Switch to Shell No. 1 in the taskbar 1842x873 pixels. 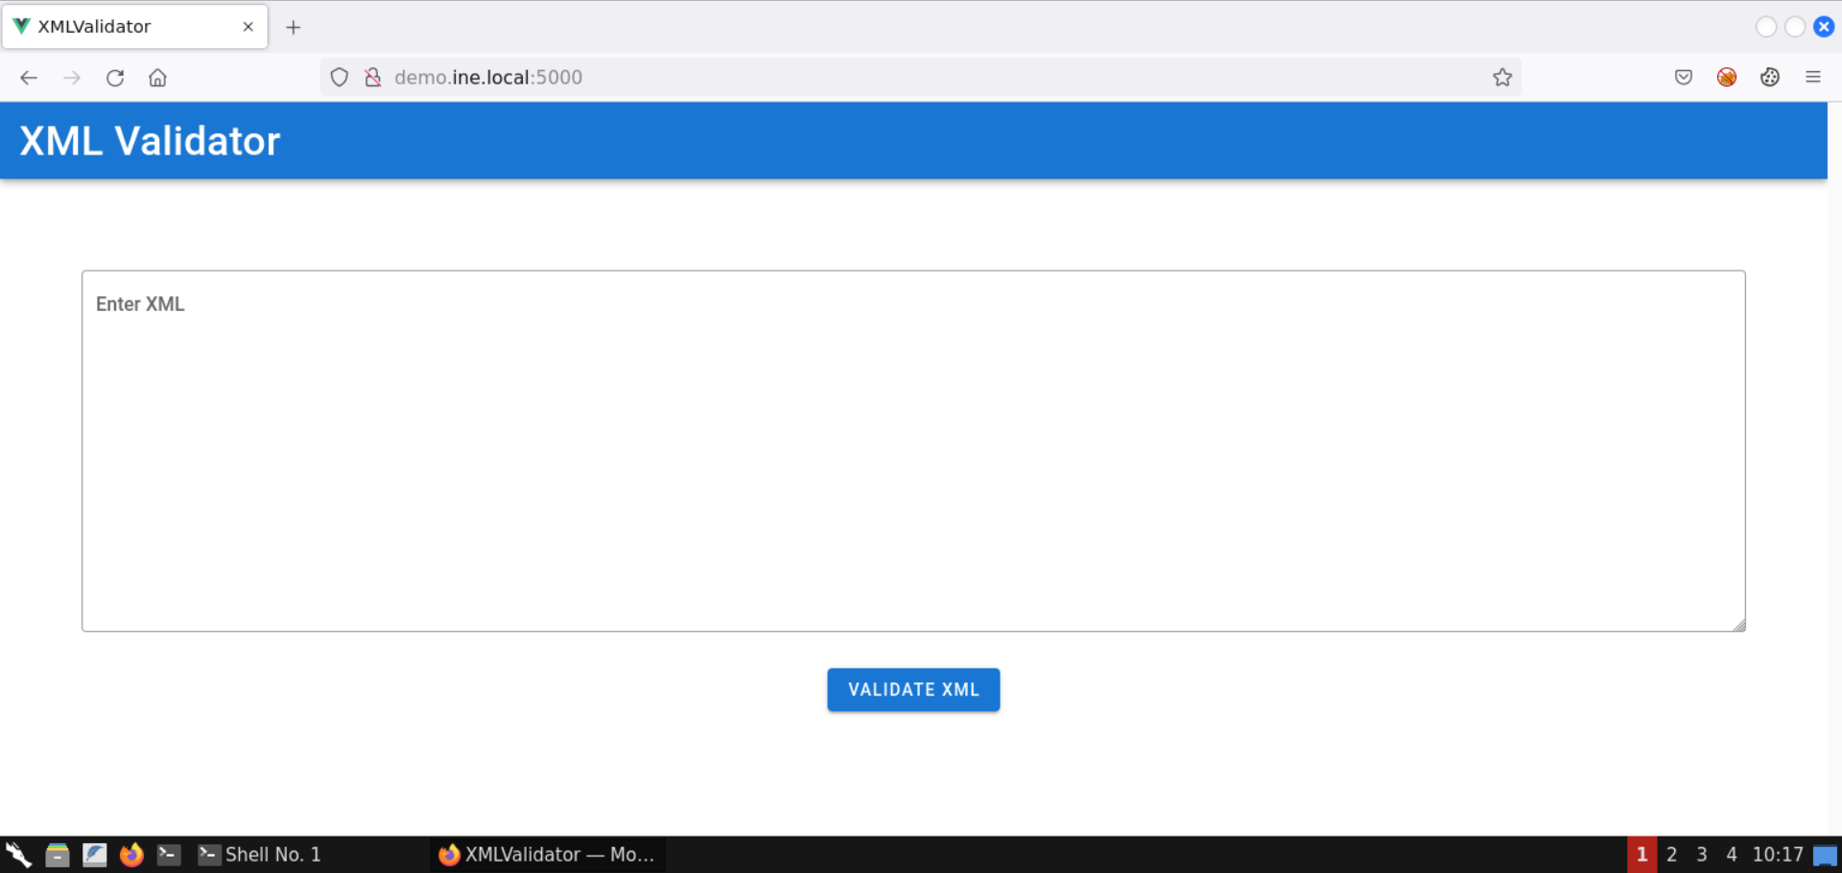click(x=261, y=855)
